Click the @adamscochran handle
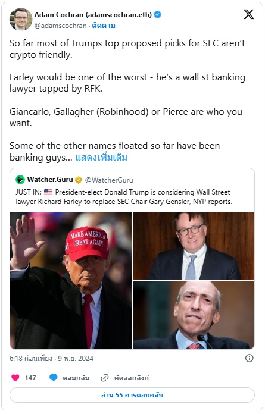 coord(61,26)
